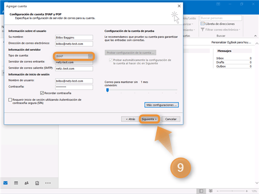Select Inbox in Mensajes list
Image resolution: width=259 pixels, height=194 pixels.
[234, 58]
